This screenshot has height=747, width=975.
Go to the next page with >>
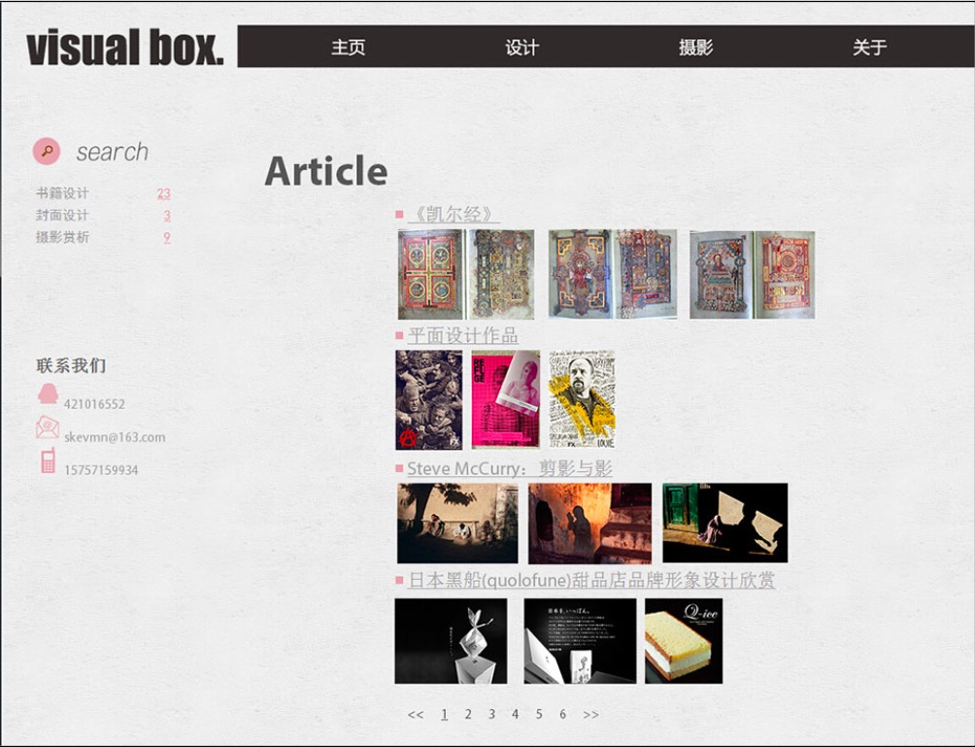(x=590, y=715)
